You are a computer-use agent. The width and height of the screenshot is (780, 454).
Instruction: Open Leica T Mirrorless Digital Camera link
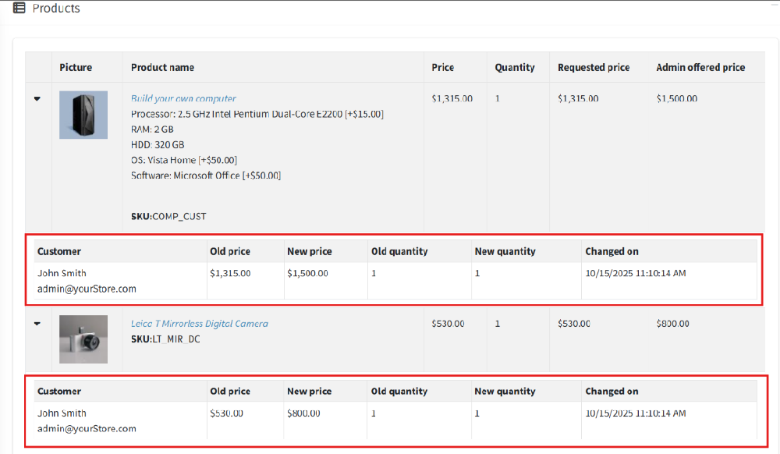coord(199,324)
